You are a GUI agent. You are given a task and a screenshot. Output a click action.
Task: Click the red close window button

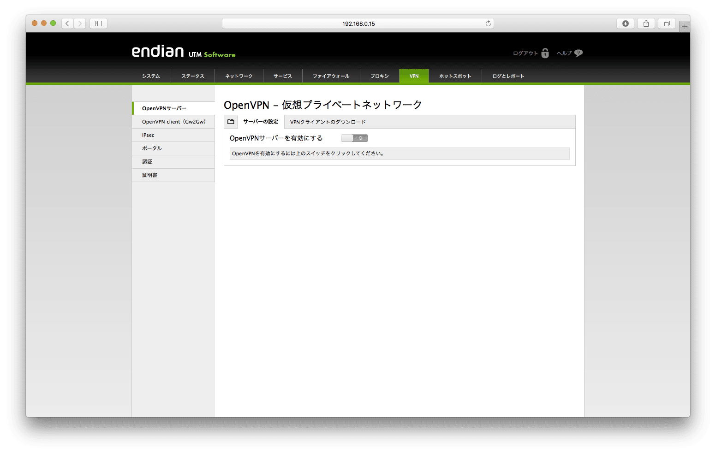(35, 23)
